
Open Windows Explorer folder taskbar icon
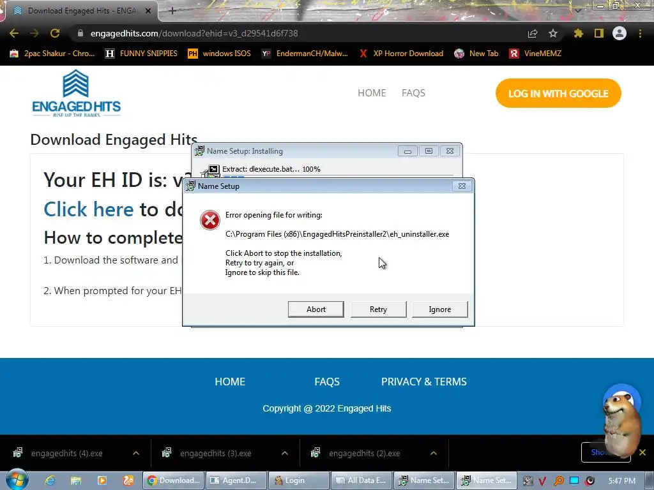75,480
